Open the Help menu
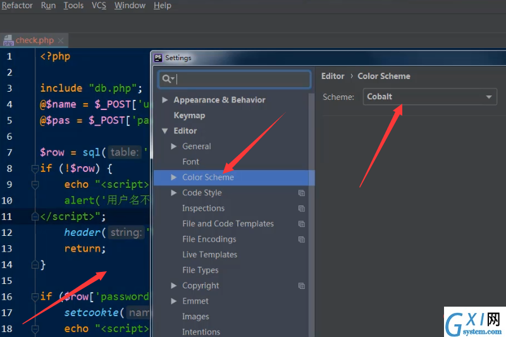 tap(163, 6)
